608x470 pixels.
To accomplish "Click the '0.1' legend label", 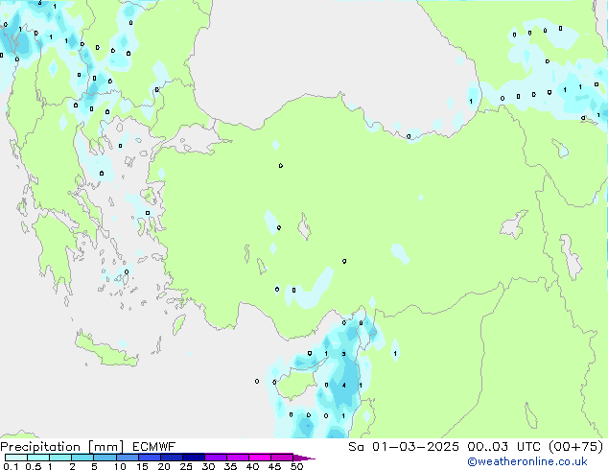I will (x=11, y=466).
